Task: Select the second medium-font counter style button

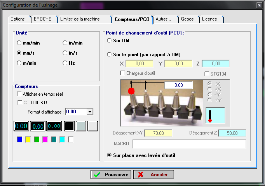Action: click(x=38, y=126)
